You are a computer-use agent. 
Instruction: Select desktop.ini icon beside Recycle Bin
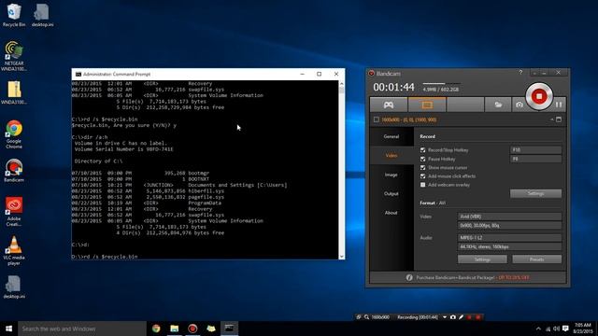[x=42, y=15]
